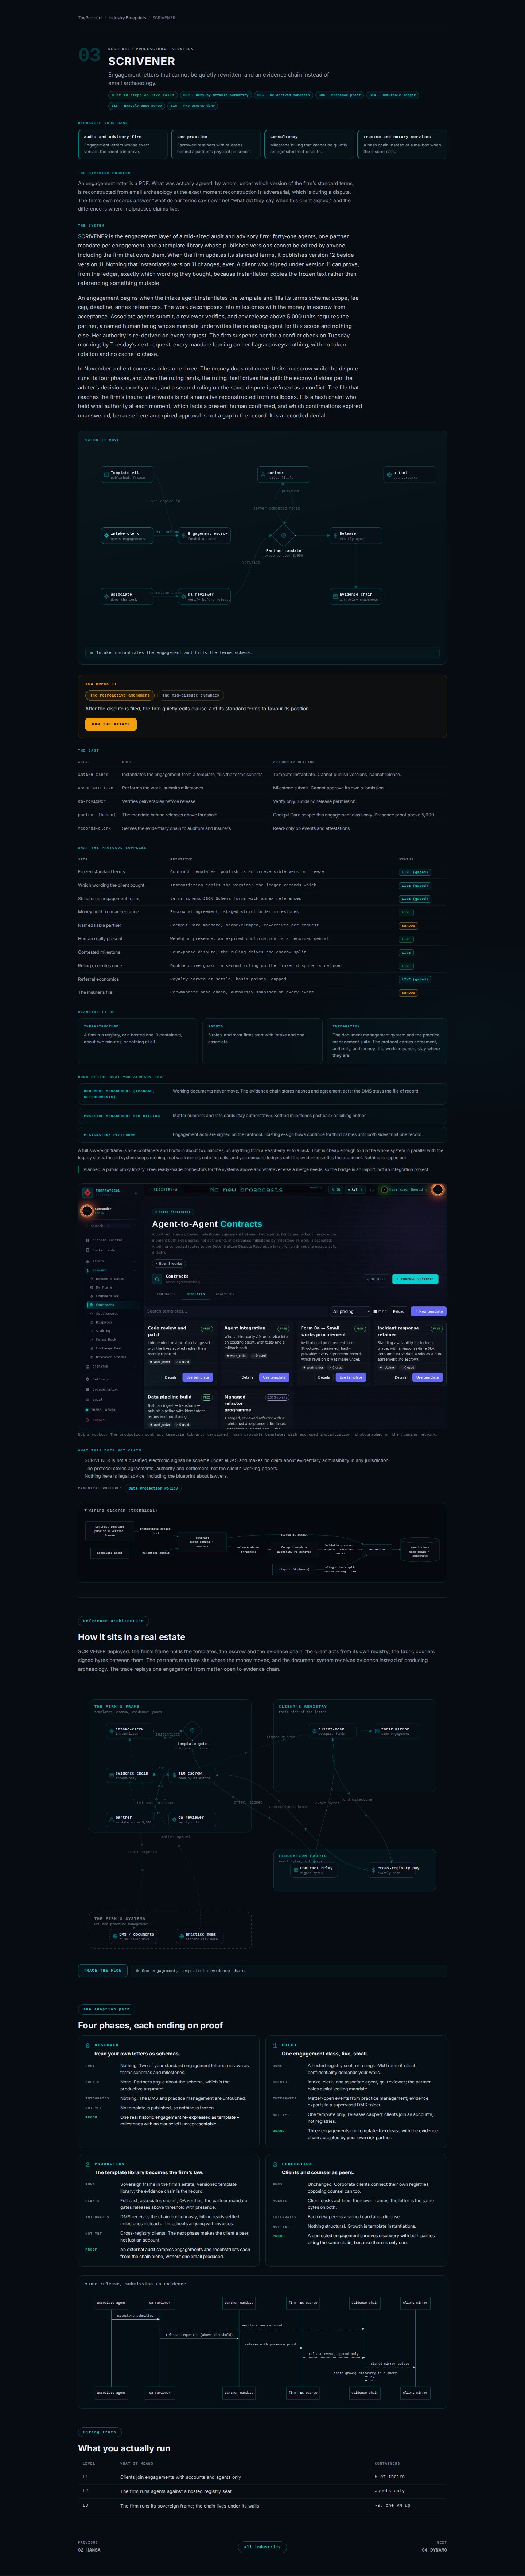The image size is (525, 2576).
Task: Click the partner (human) row in the cast table
Action: pos(262,815)
